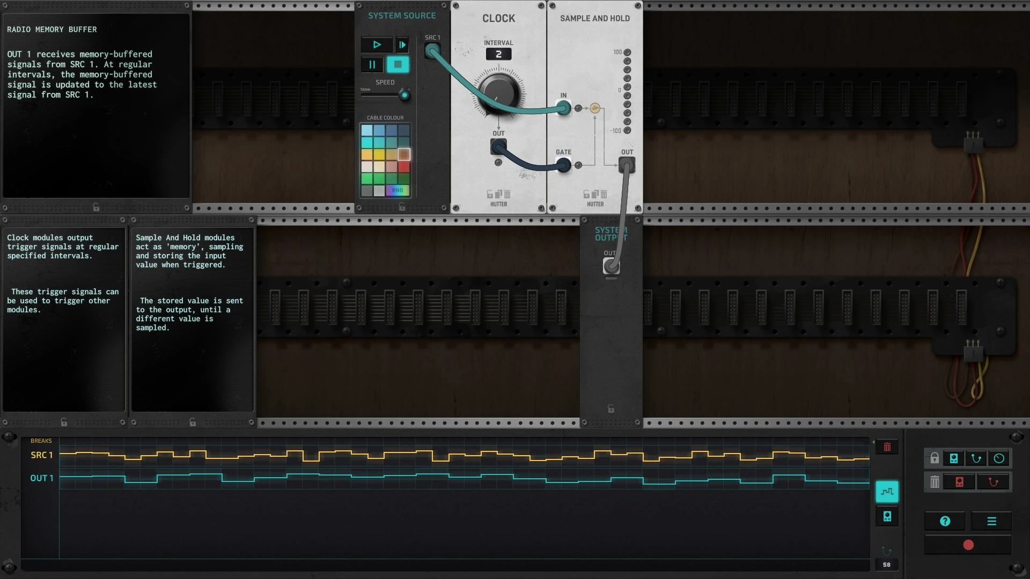Toggle the cyan waveform view button
The image size is (1030, 579).
(887, 492)
